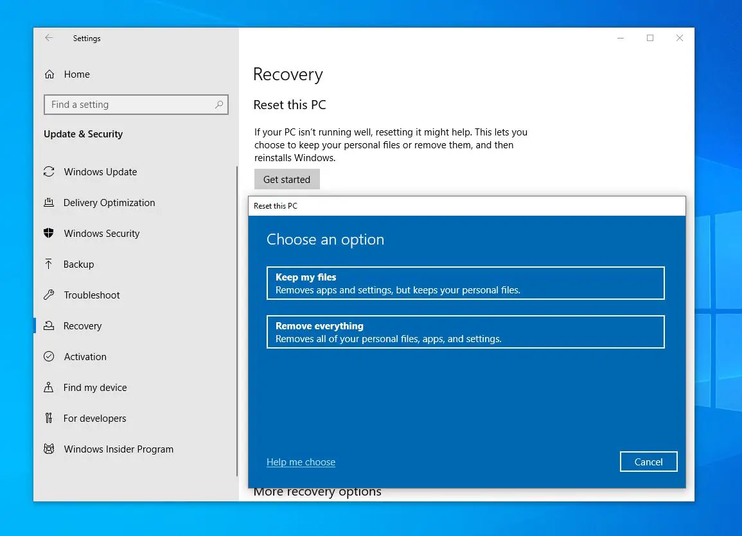Click the Activation checkmark icon
The image size is (742, 536).
pyautogui.click(x=49, y=356)
